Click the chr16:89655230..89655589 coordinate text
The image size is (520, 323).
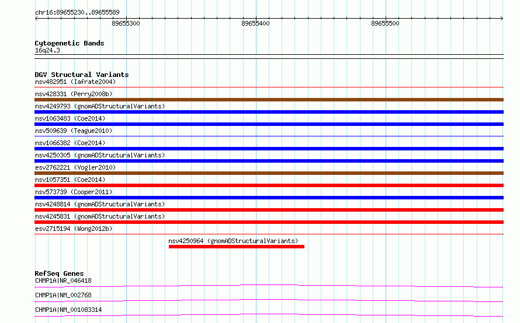click(77, 12)
